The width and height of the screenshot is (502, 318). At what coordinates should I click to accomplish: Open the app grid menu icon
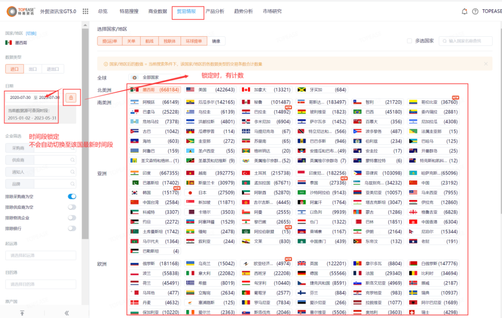pos(86,12)
